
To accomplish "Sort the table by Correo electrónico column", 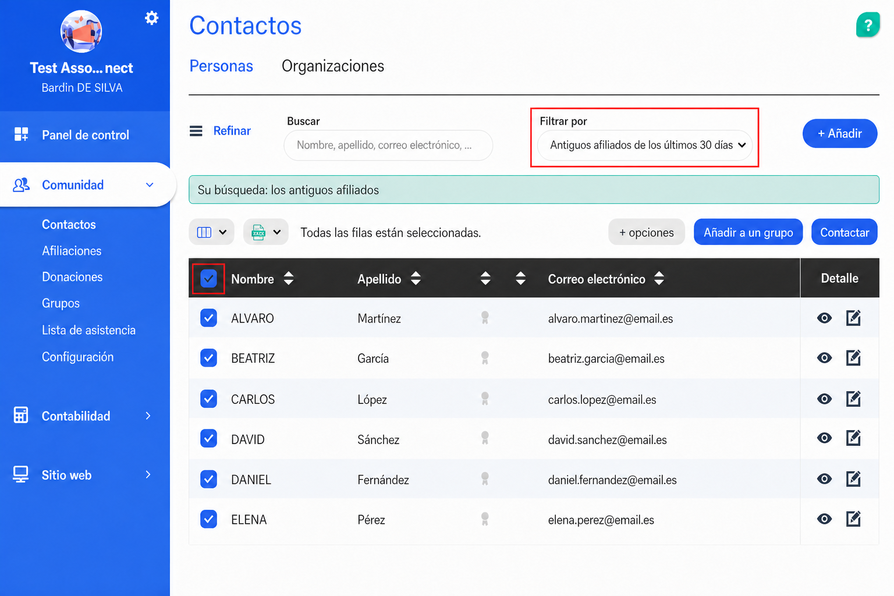I will click(659, 278).
